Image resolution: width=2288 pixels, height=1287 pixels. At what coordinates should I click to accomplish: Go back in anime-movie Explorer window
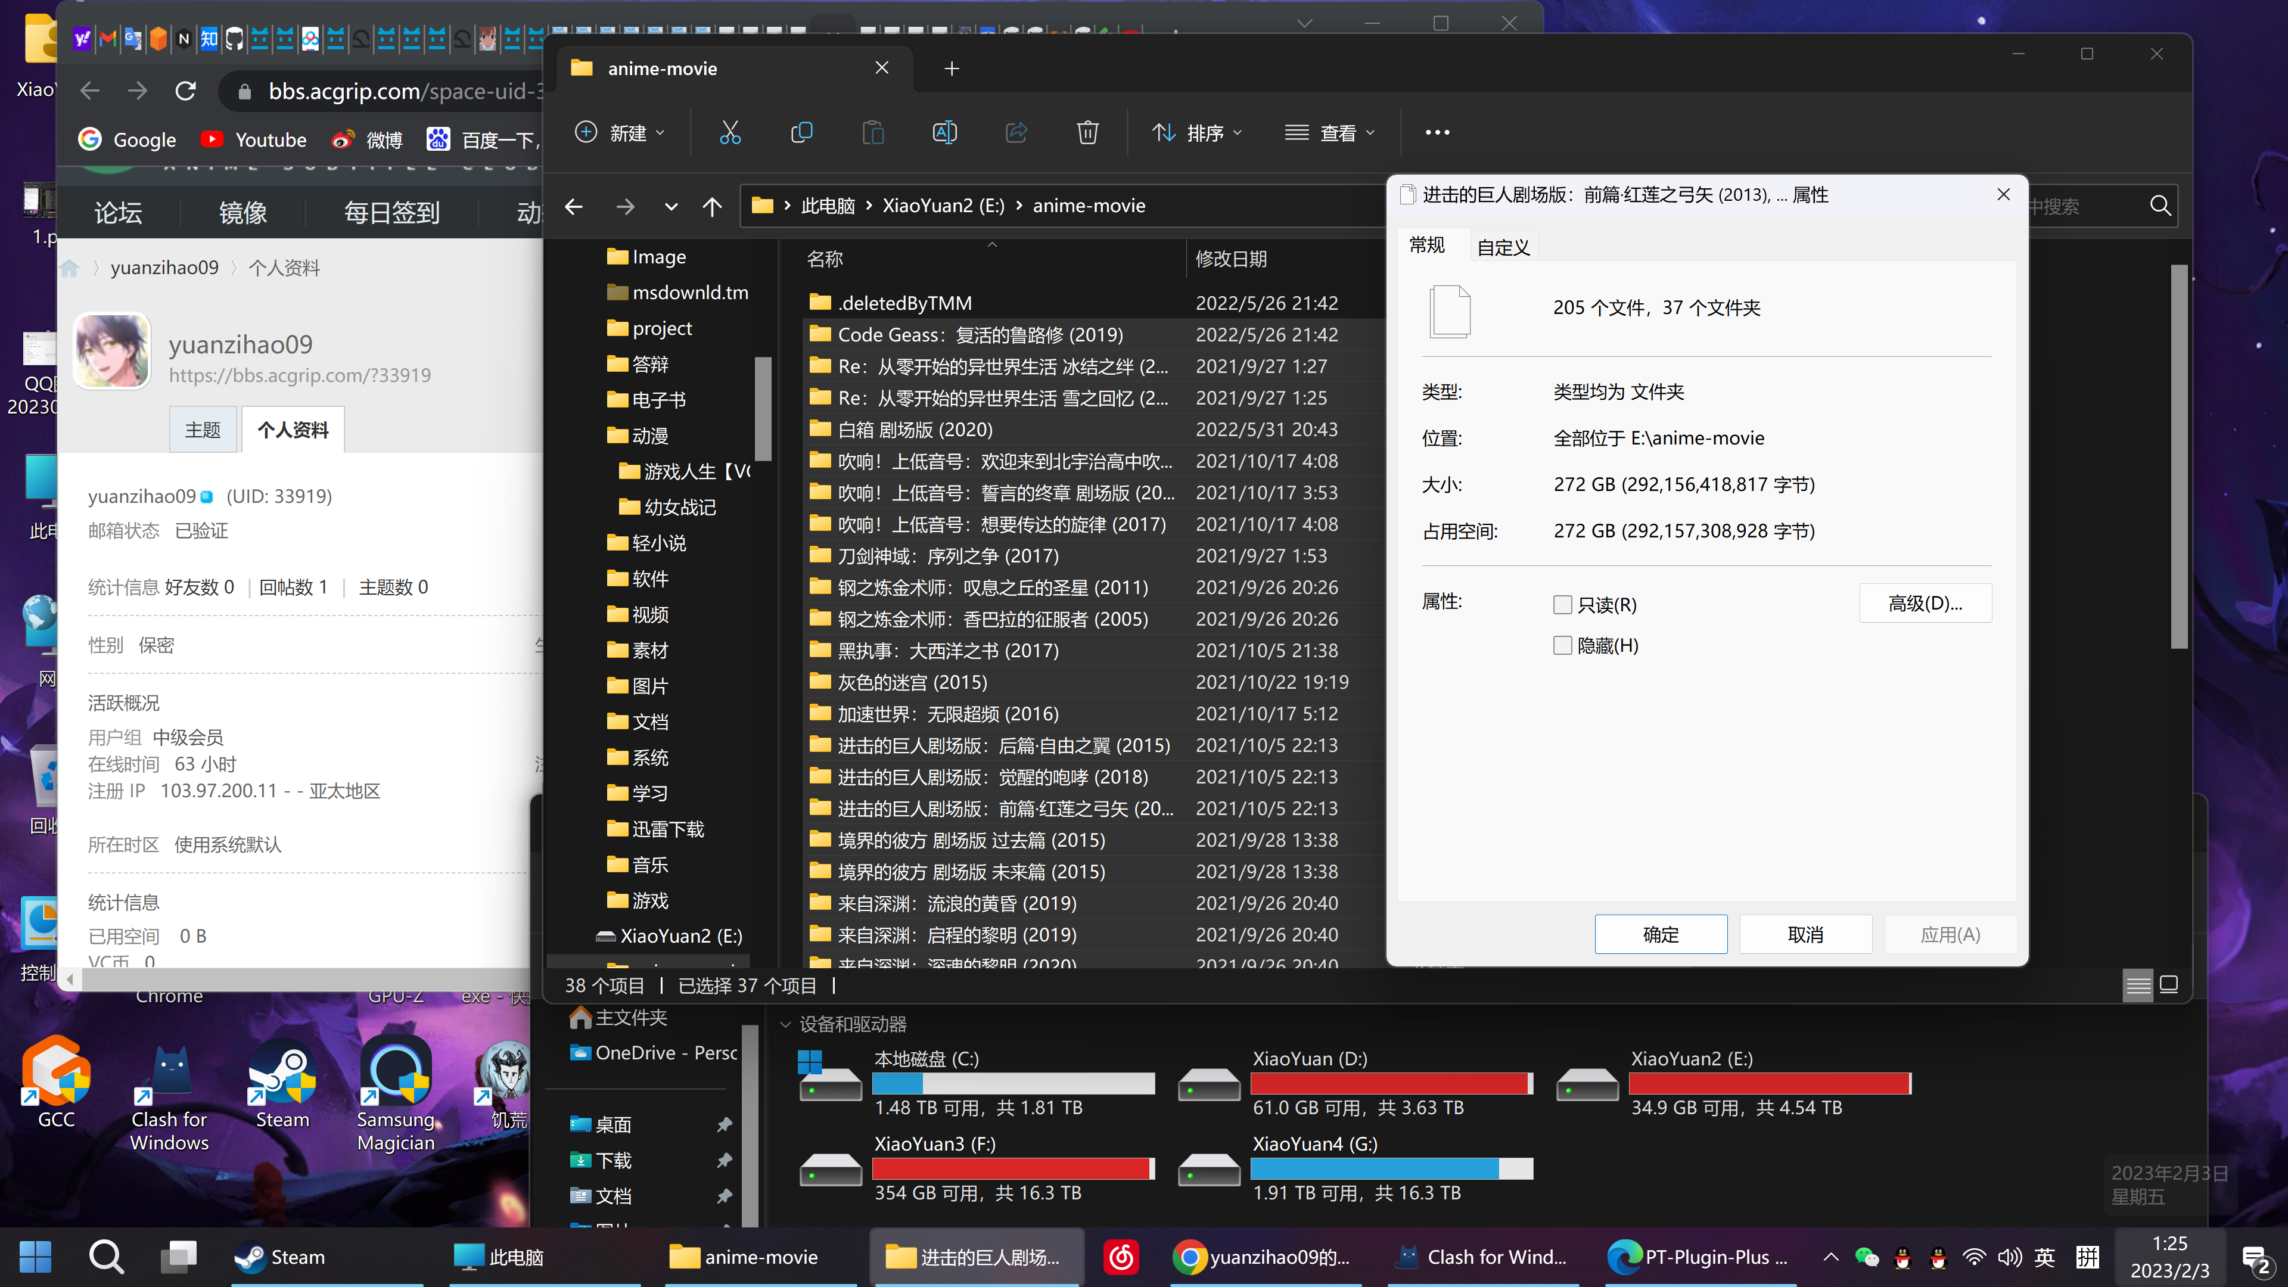[x=574, y=206]
